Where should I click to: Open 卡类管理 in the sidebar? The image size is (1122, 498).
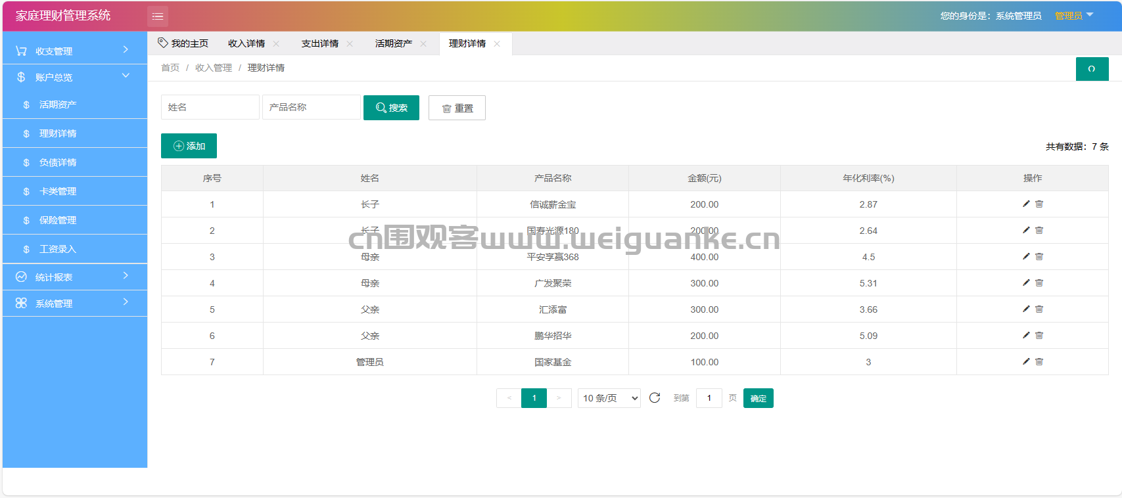pyautogui.click(x=75, y=191)
